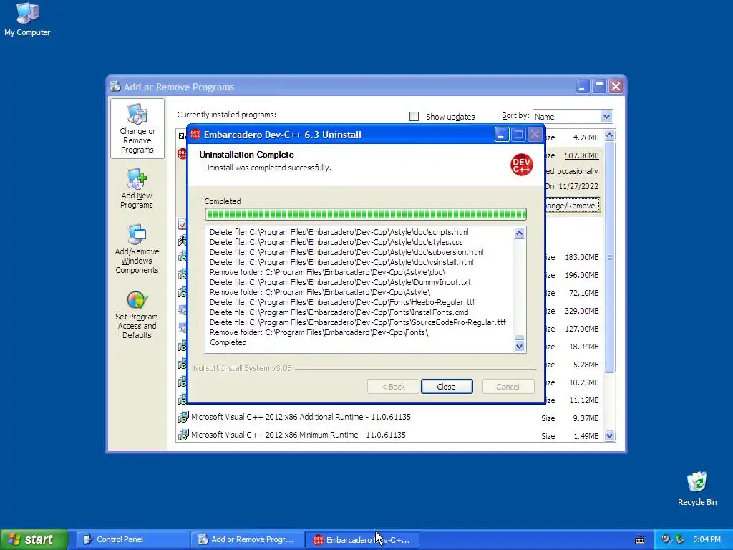Open the Windows start menu
The width and height of the screenshot is (733, 550).
pos(34,539)
